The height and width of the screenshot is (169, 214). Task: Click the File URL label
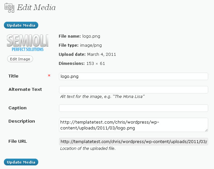point(18,141)
